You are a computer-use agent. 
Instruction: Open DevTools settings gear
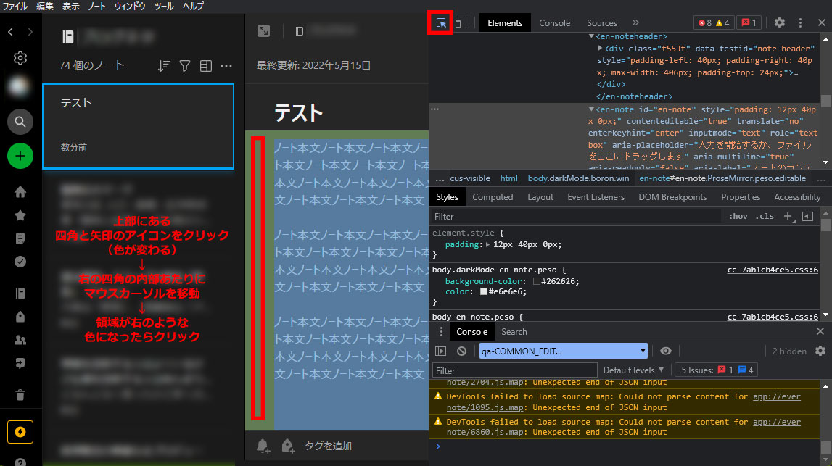coord(779,22)
